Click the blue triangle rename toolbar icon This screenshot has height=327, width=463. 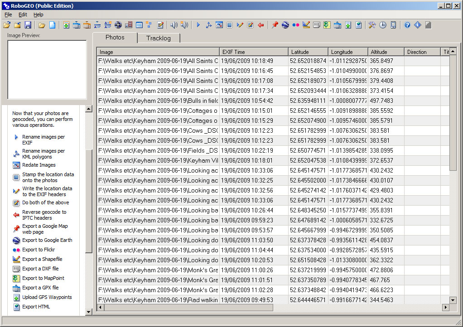click(x=198, y=25)
